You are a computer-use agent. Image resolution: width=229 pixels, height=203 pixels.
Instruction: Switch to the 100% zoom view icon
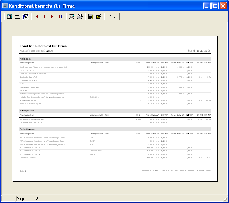click(17, 16)
